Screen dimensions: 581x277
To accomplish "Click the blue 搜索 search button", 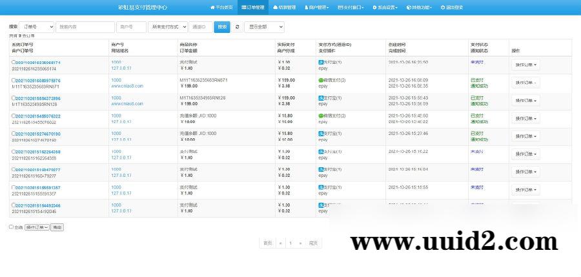I will [222, 27].
